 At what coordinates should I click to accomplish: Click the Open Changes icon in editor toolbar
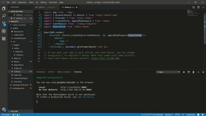[x=193, y=7]
